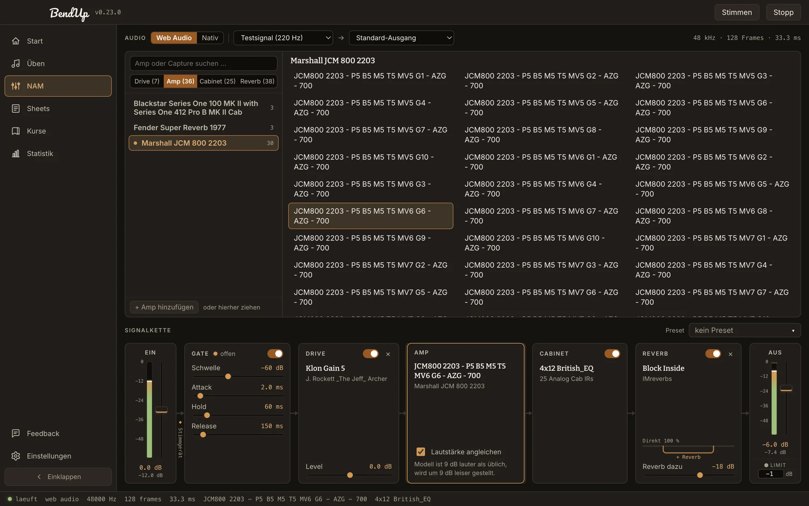Select Blackstar Series One 100 MK II amp
Image resolution: width=809 pixels, height=506 pixels.
coord(203,108)
